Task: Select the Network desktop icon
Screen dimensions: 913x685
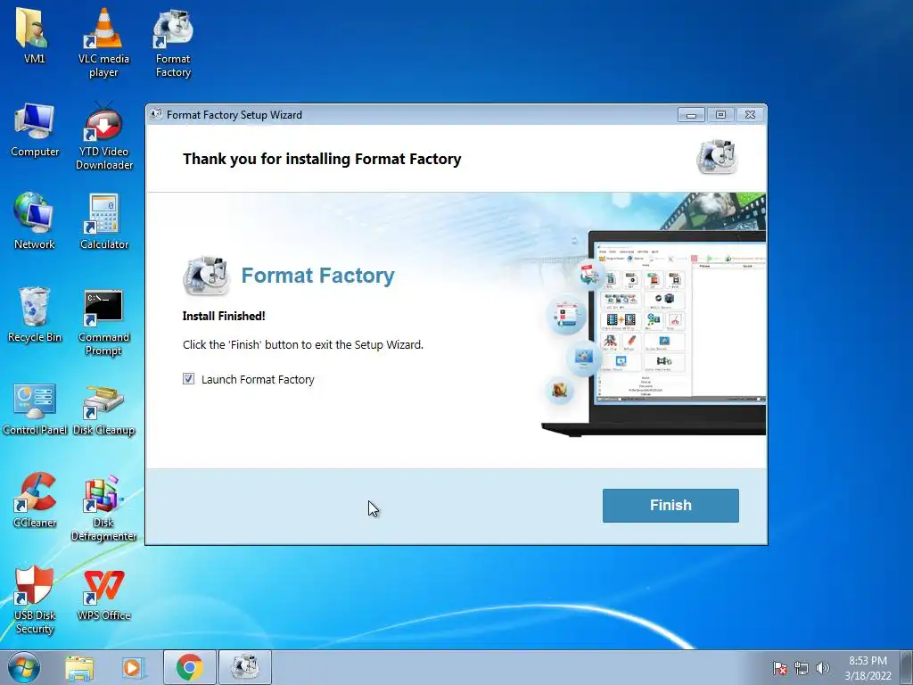Action: point(34,221)
